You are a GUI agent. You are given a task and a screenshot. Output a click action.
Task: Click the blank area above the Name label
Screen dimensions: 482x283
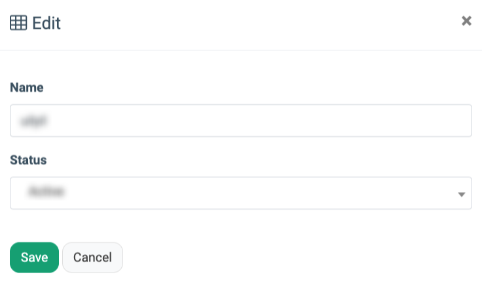pyautogui.click(x=241, y=66)
